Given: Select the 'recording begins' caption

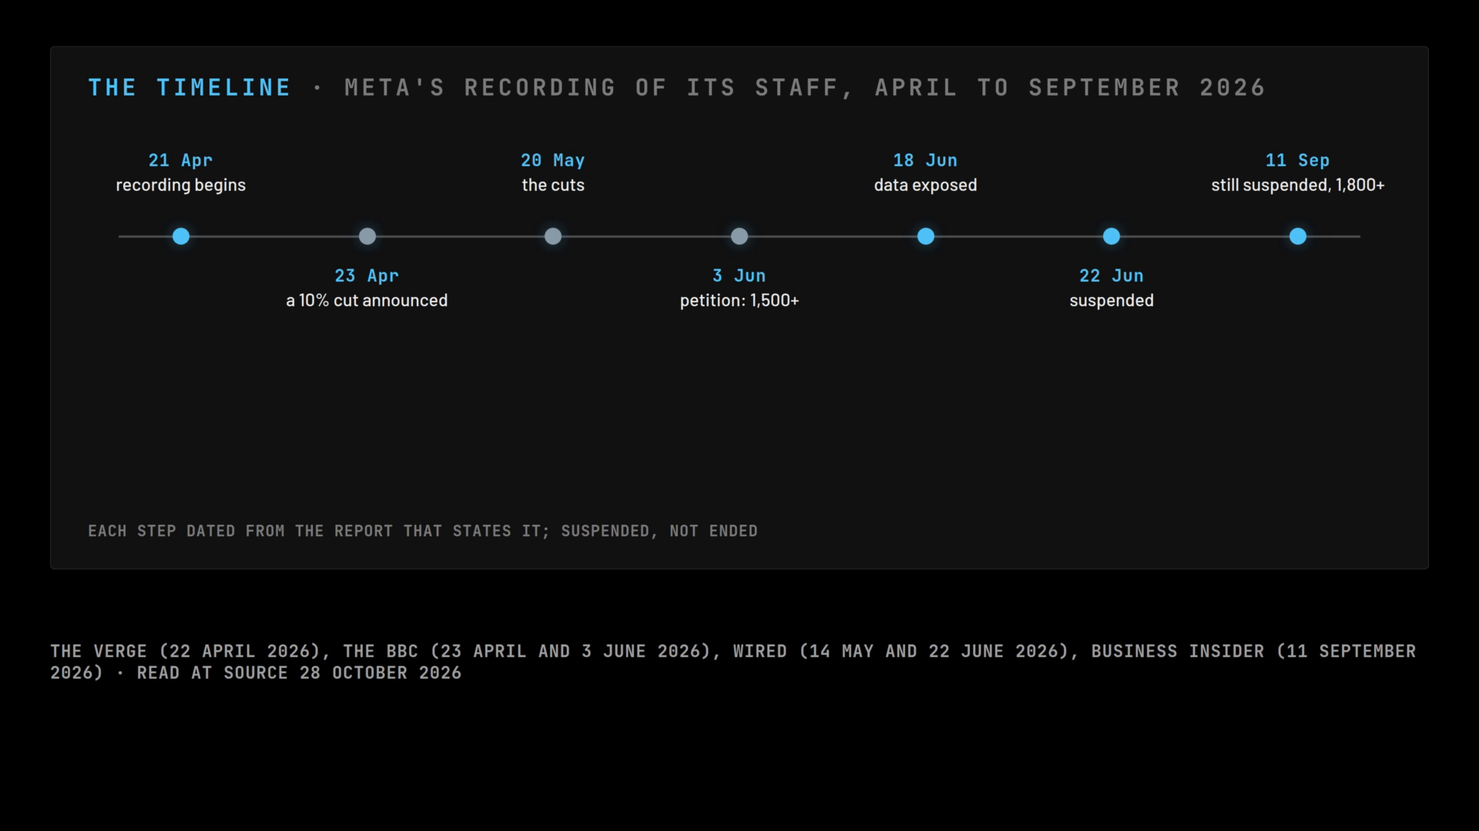Looking at the screenshot, I should coord(181,185).
